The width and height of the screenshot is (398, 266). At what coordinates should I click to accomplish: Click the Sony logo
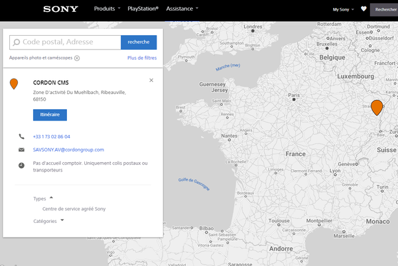(x=60, y=9)
